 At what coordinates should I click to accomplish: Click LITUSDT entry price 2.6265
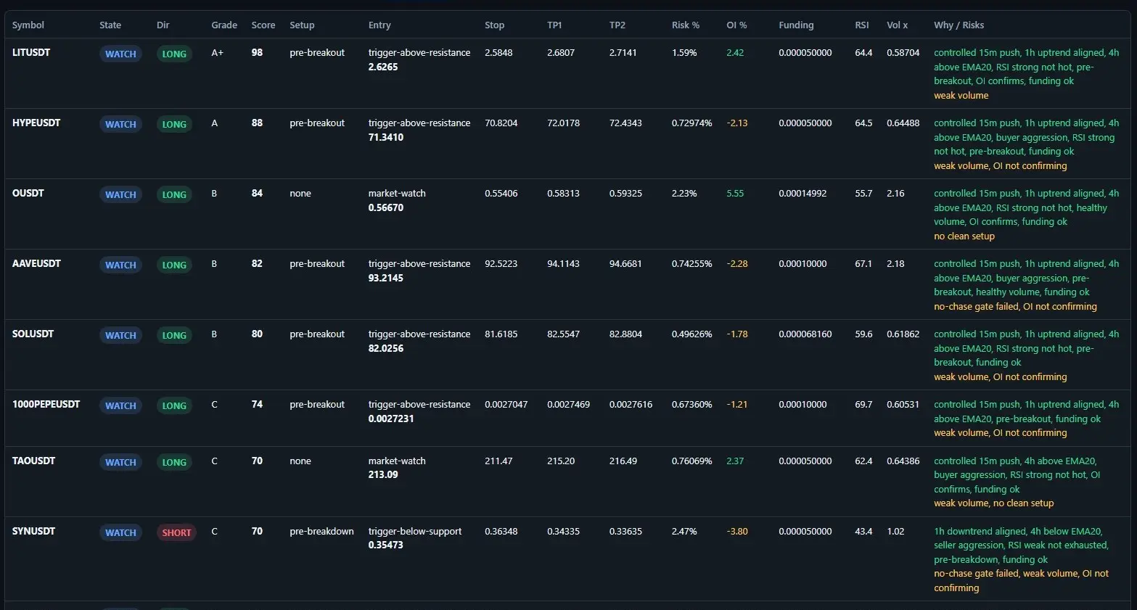coord(383,67)
